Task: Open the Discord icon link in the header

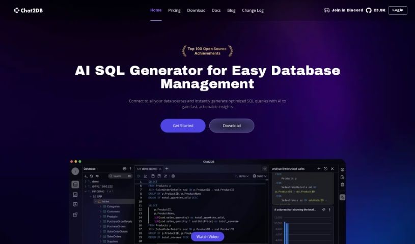Action: coord(326,10)
